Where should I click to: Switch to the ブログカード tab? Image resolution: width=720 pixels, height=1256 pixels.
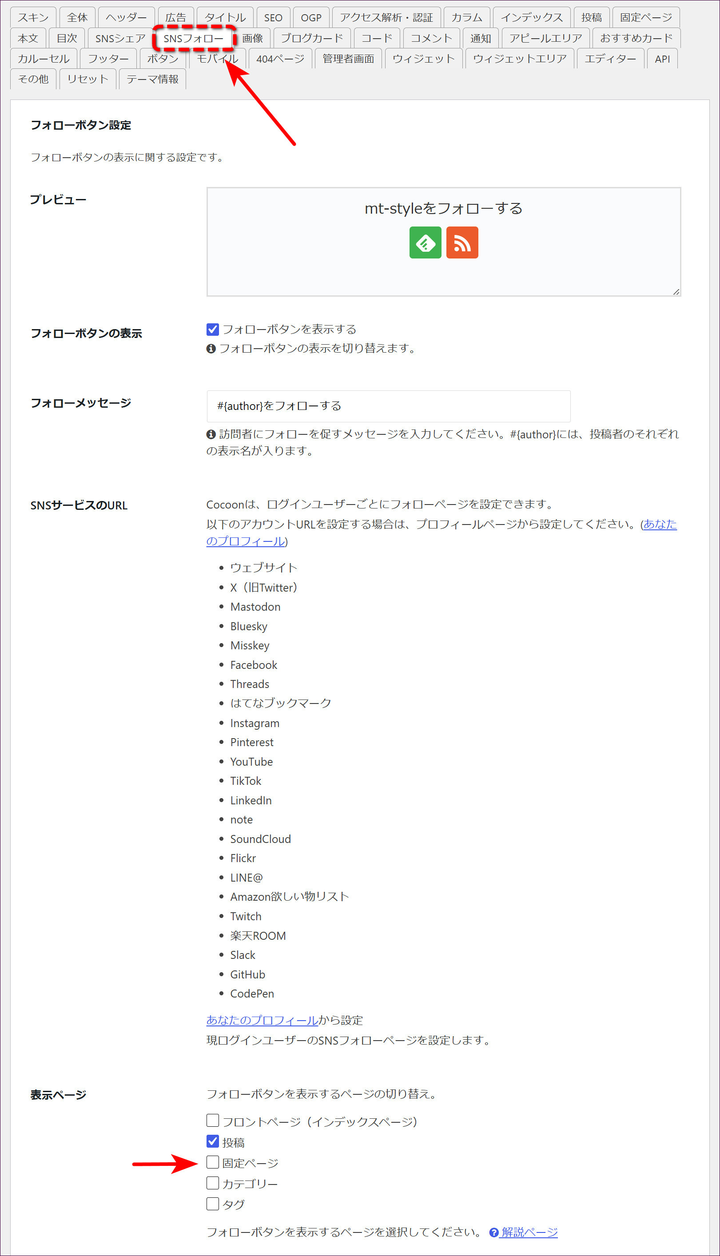[x=312, y=38]
